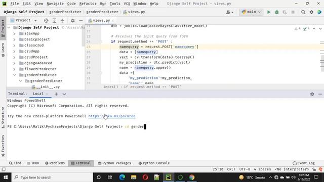Hide the Project tool window
The width and height of the screenshot is (324, 182).
coord(81,20)
